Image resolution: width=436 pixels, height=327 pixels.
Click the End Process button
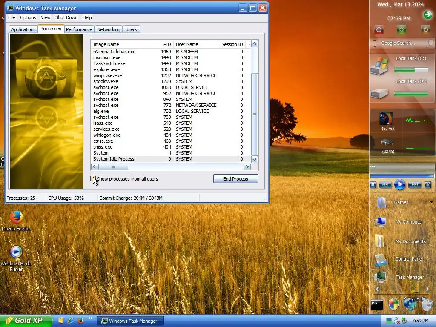tap(235, 179)
